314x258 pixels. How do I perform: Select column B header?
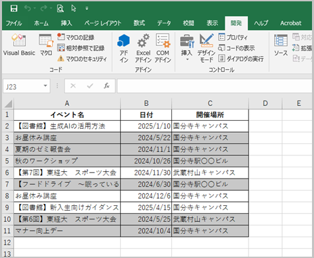[146, 103]
